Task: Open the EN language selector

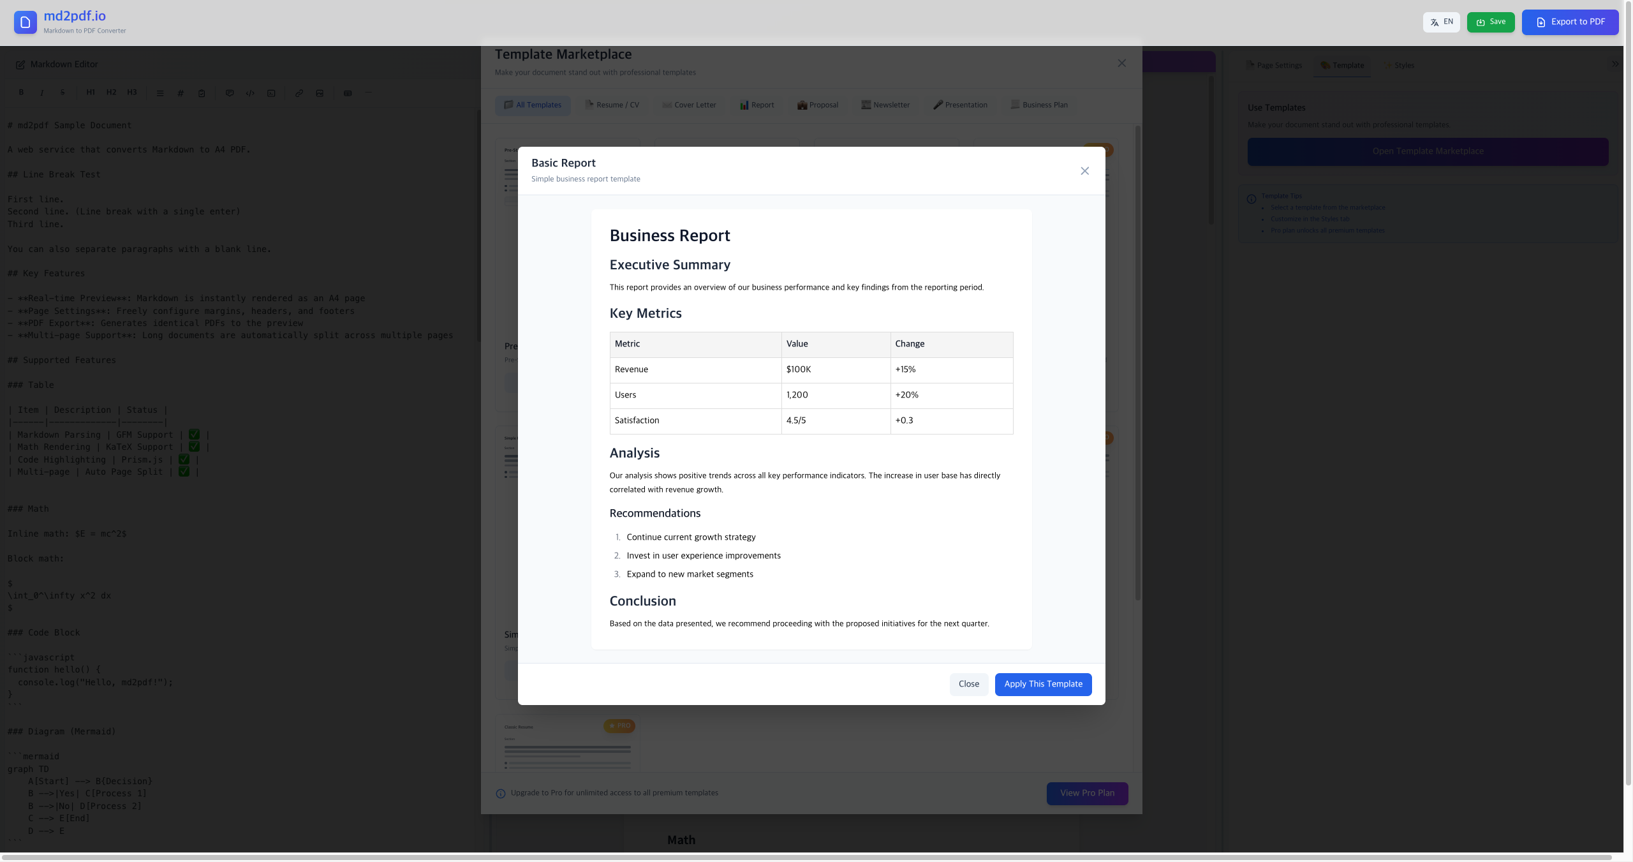Action: pos(1441,22)
